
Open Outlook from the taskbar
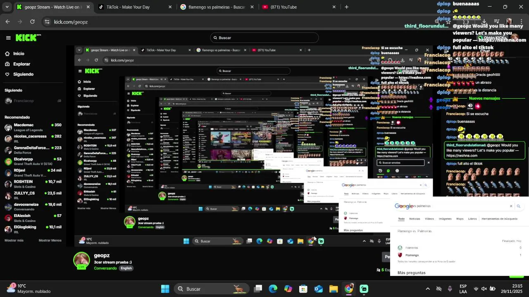(x=319, y=289)
